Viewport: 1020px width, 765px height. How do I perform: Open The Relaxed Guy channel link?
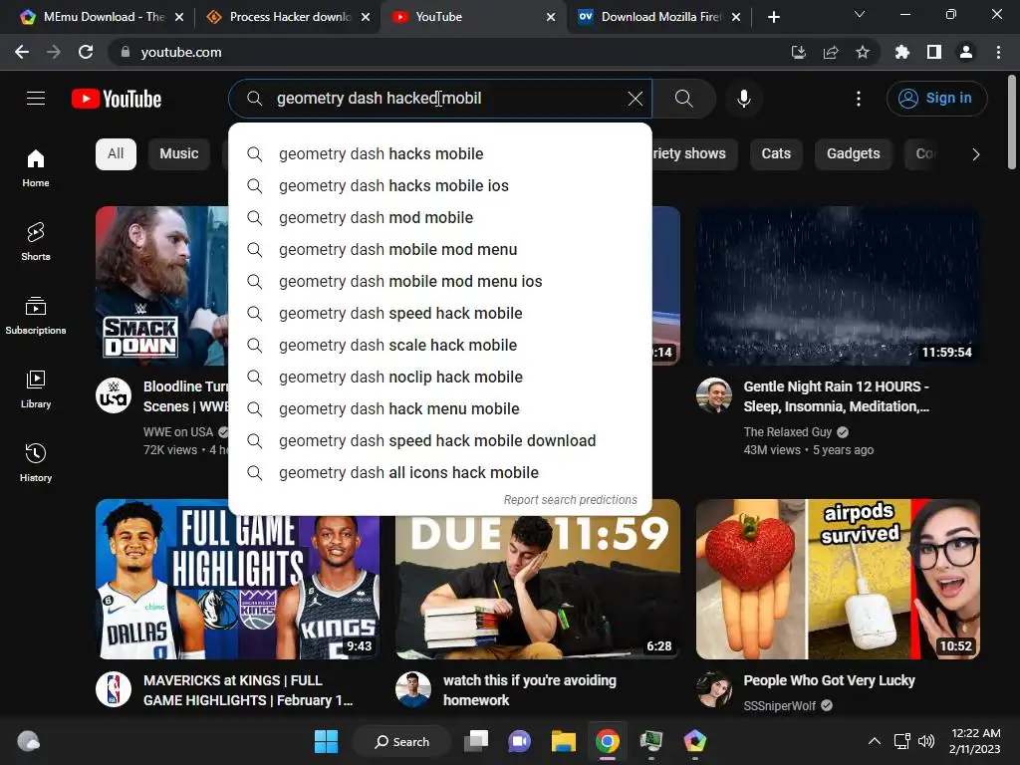(x=788, y=432)
